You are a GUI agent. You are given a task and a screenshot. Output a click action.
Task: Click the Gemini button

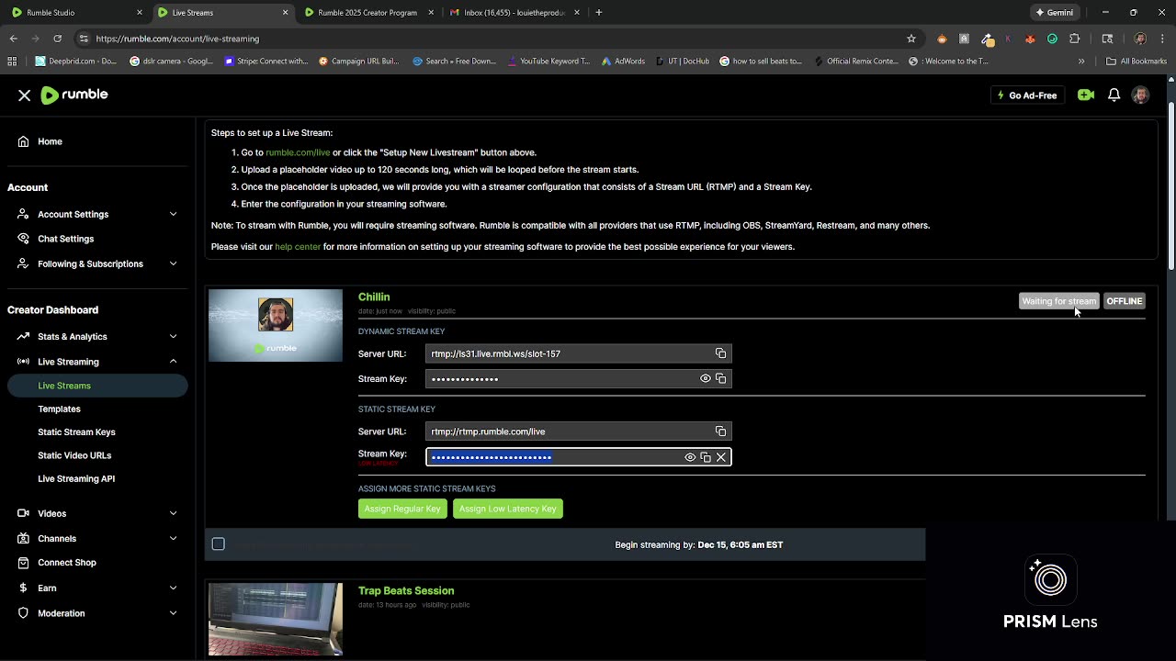pos(1054,13)
